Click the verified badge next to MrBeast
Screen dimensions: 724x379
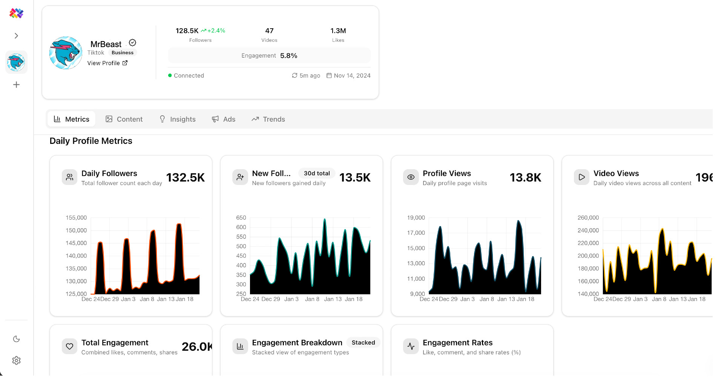pyautogui.click(x=132, y=43)
